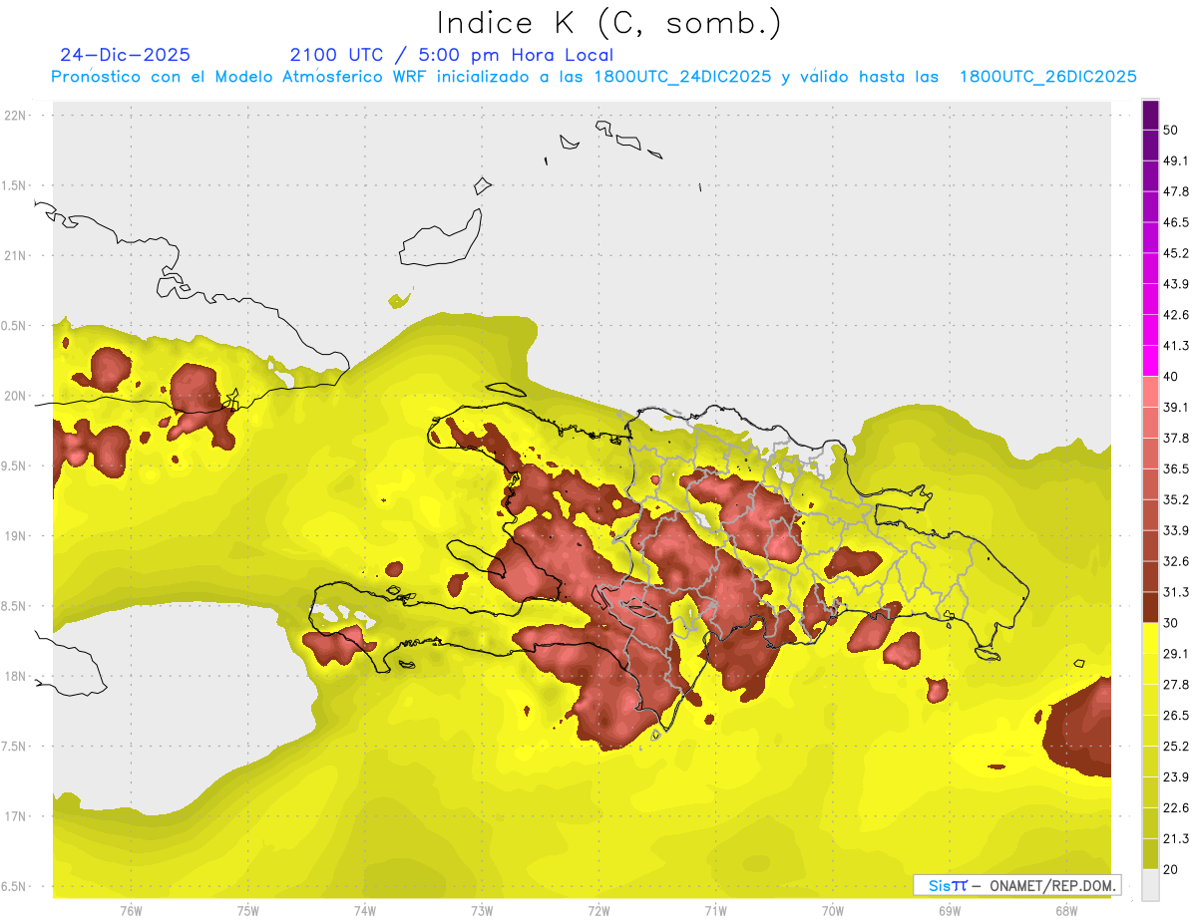Pick the gray legend band below 20
1197x924 pixels.
[x=1150, y=884]
